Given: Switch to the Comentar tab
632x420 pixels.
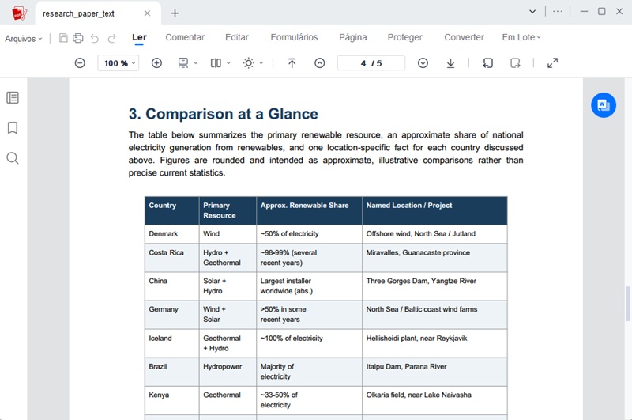Looking at the screenshot, I should (x=185, y=37).
